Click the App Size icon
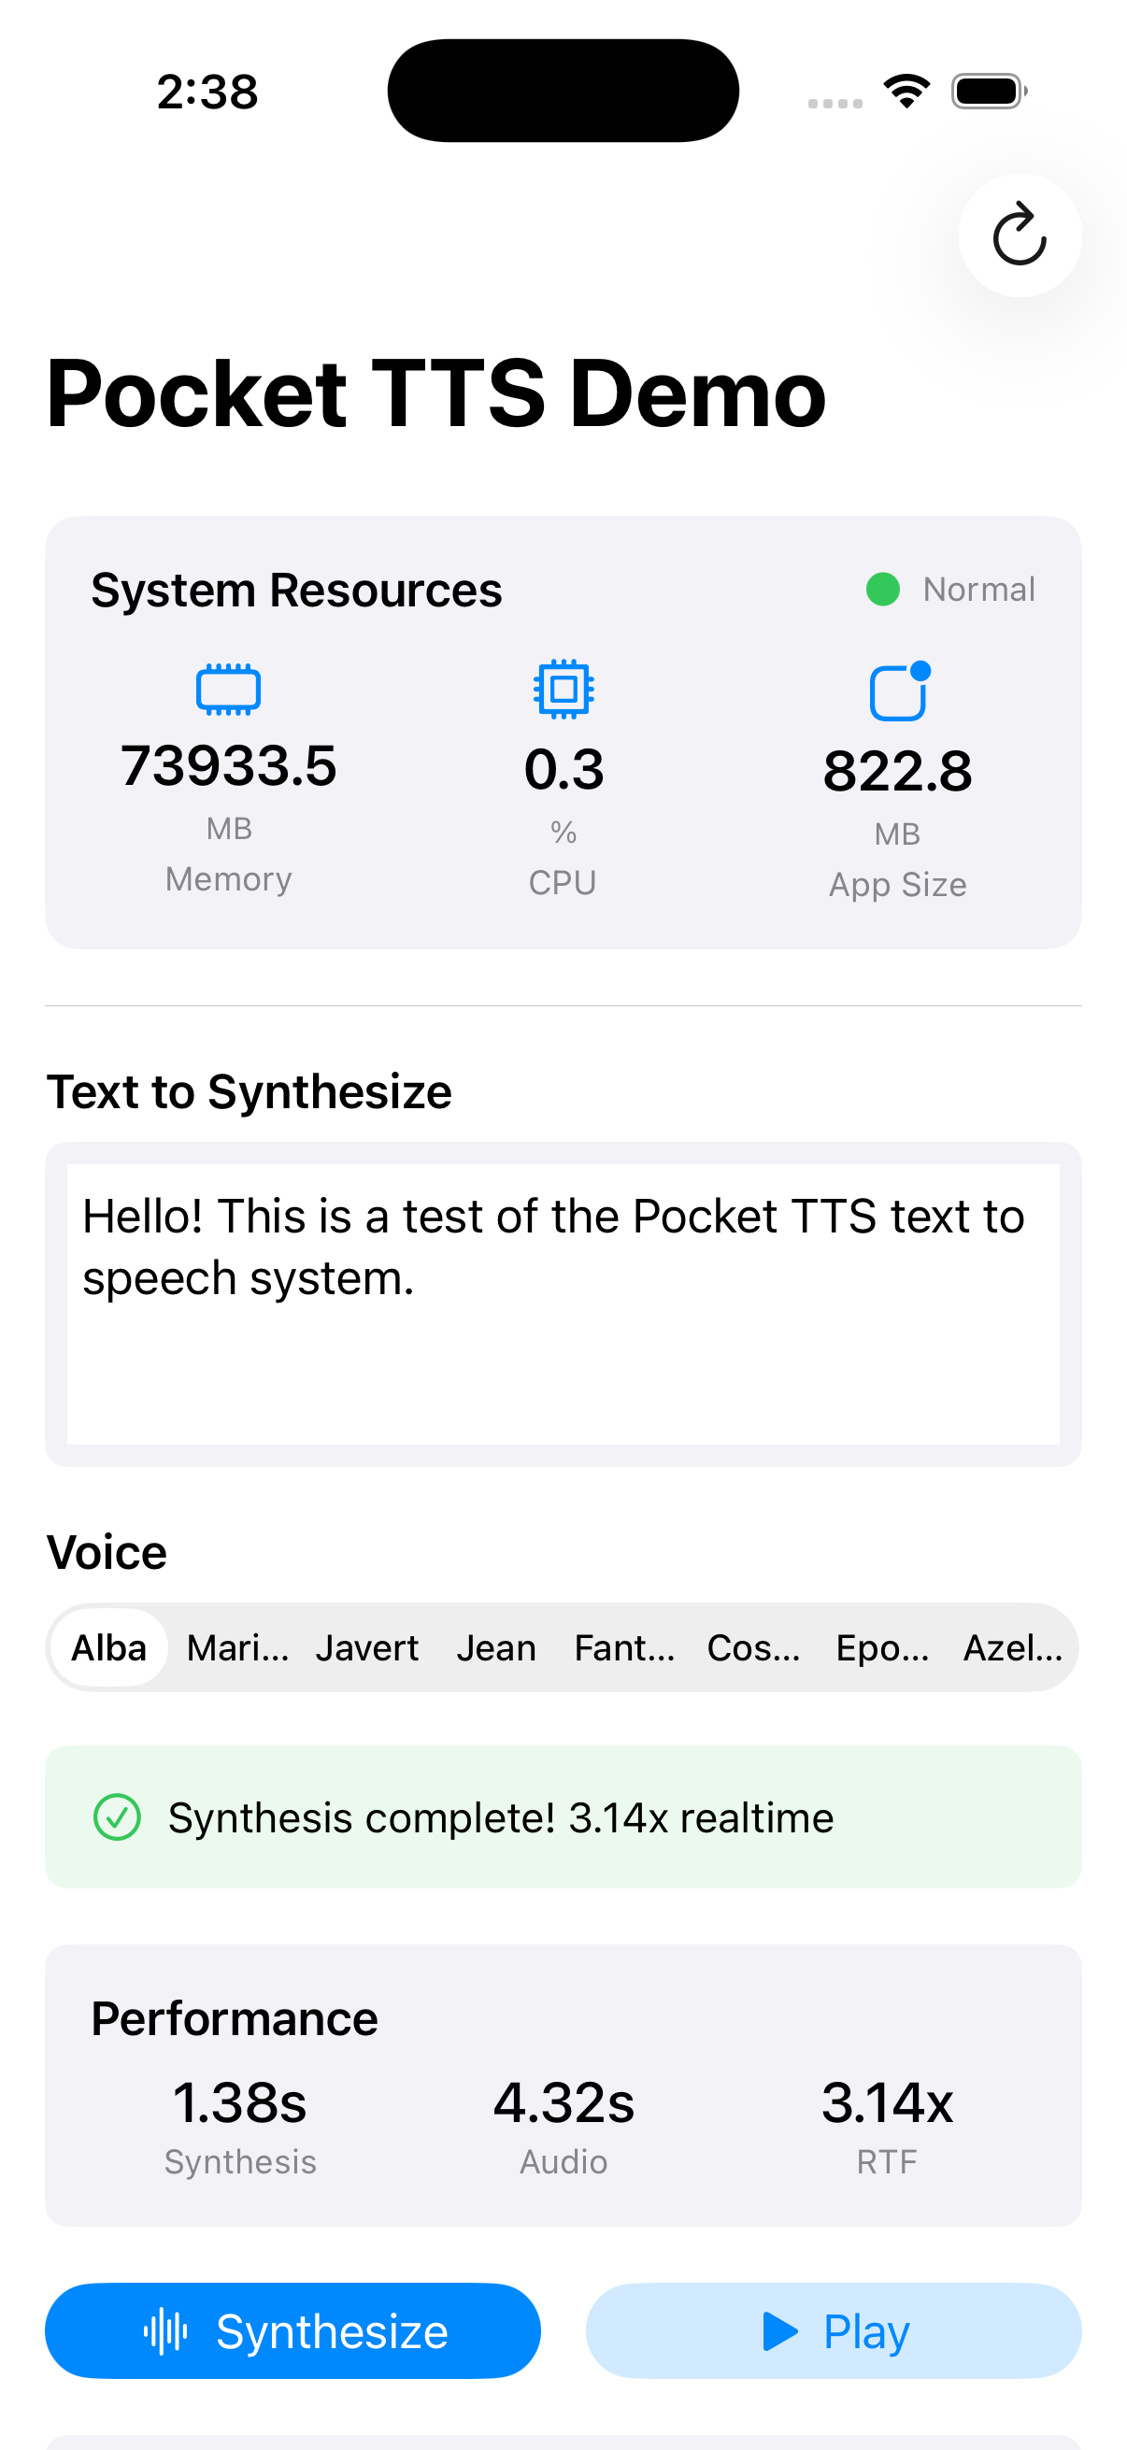 [x=899, y=691]
